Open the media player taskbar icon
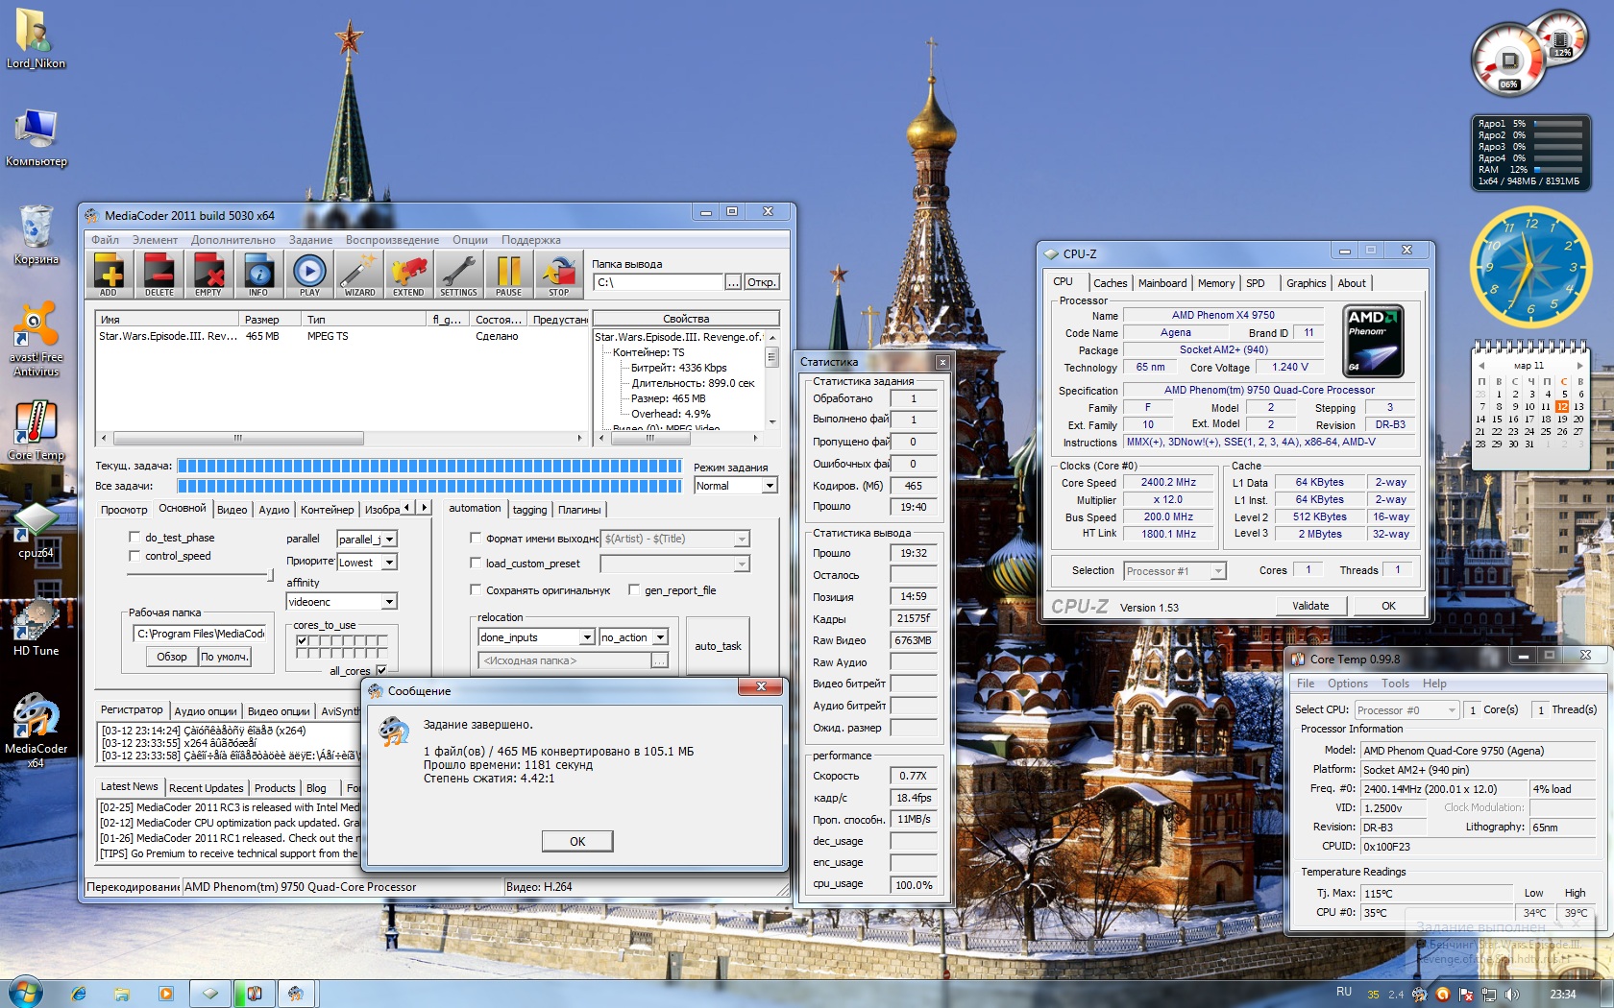This screenshot has height=1008, width=1614. pos(165,994)
